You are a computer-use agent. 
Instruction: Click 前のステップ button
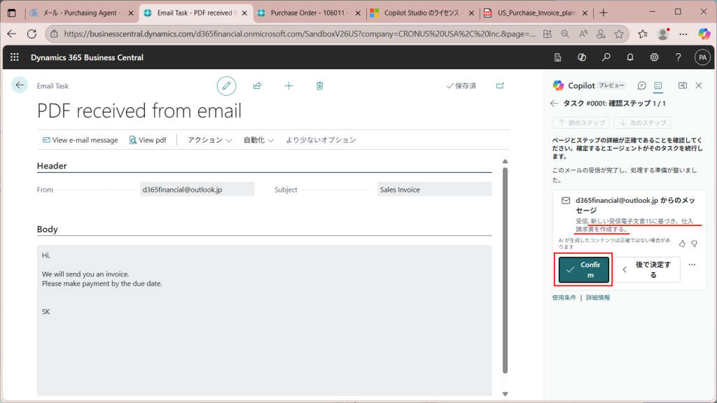coord(581,122)
